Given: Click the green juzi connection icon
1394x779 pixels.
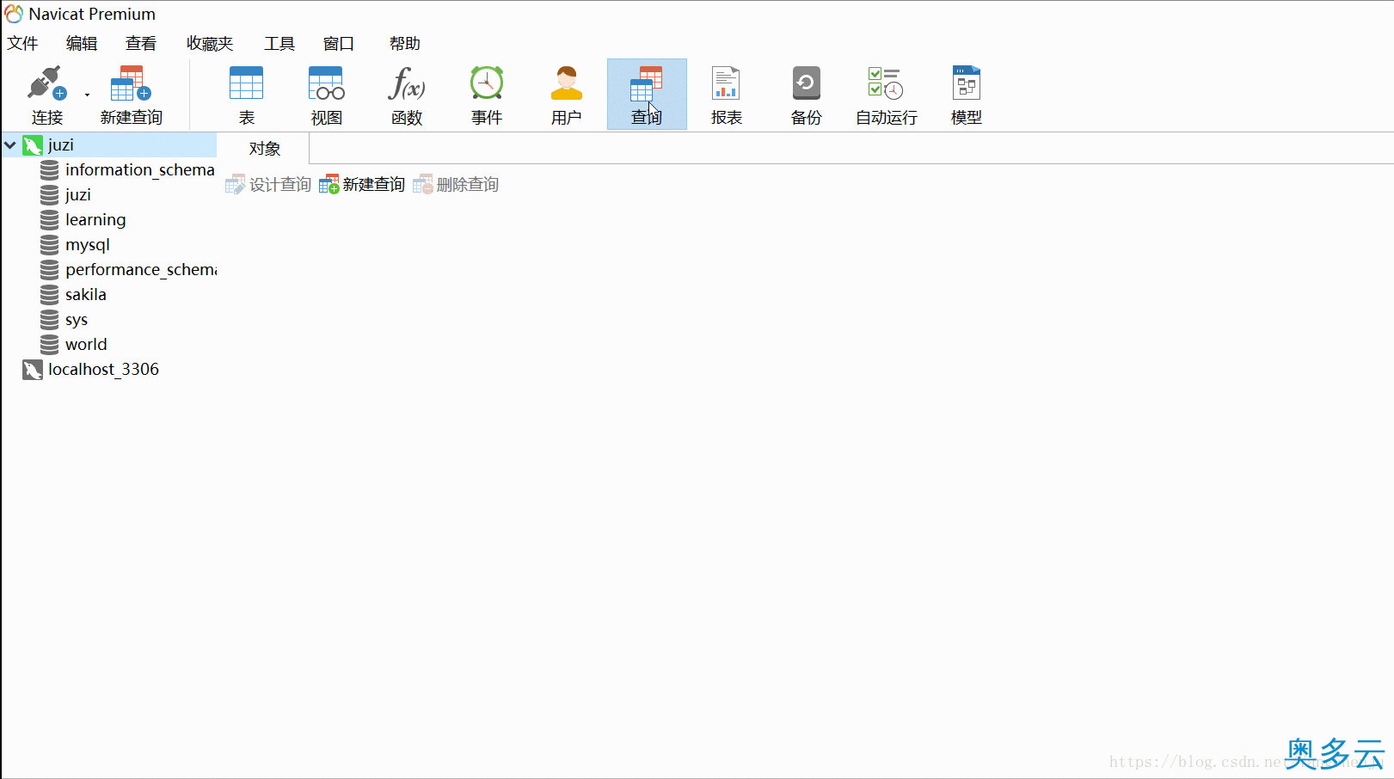Looking at the screenshot, I should pyautogui.click(x=33, y=145).
